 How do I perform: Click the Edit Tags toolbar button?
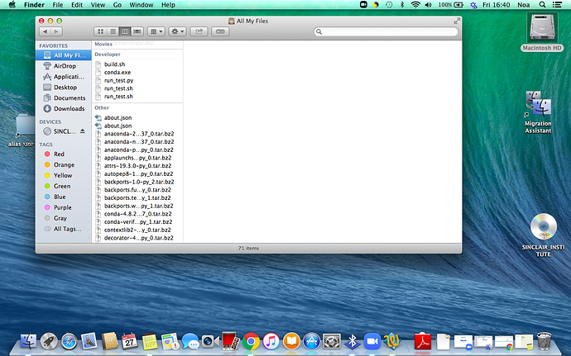point(220,31)
